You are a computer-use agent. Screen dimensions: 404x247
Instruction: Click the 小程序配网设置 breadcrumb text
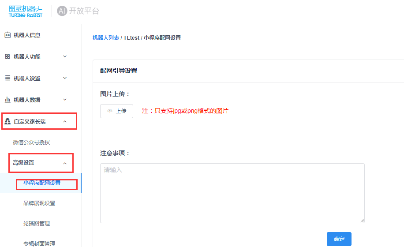162,38
